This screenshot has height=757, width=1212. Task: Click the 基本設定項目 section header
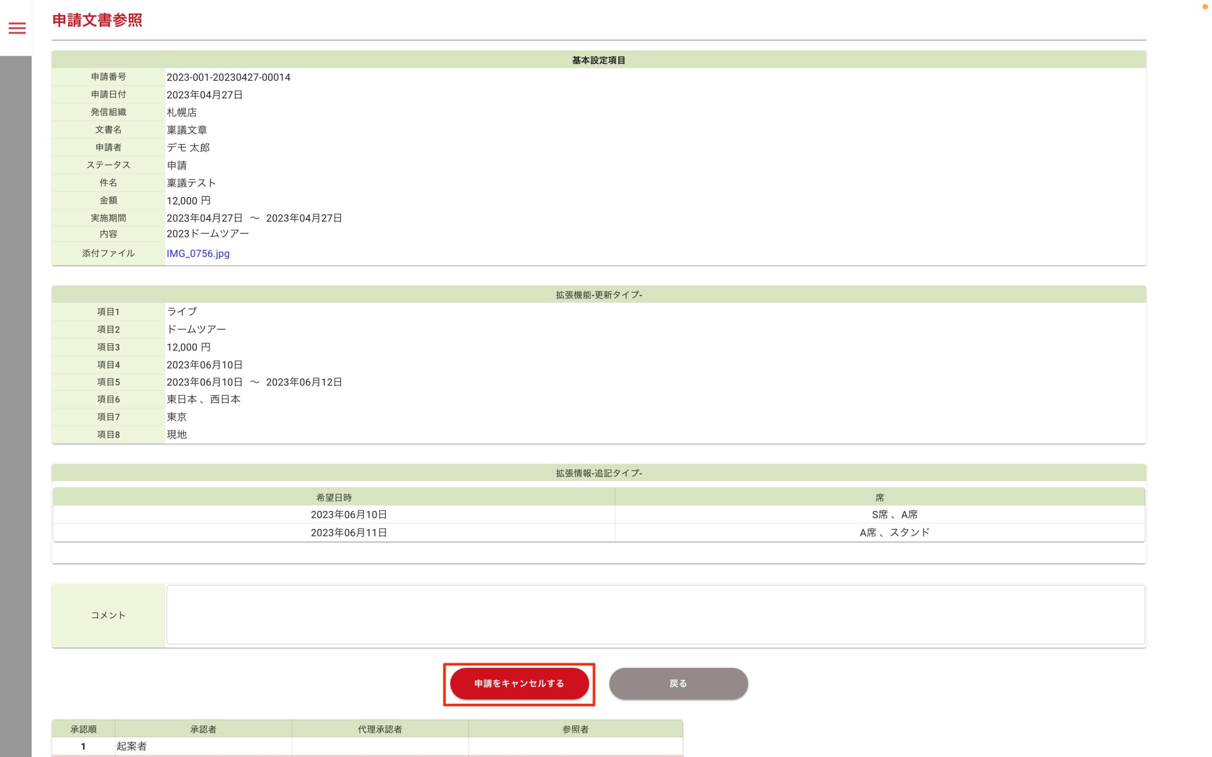pyautogui.click(x=598, y=60)
